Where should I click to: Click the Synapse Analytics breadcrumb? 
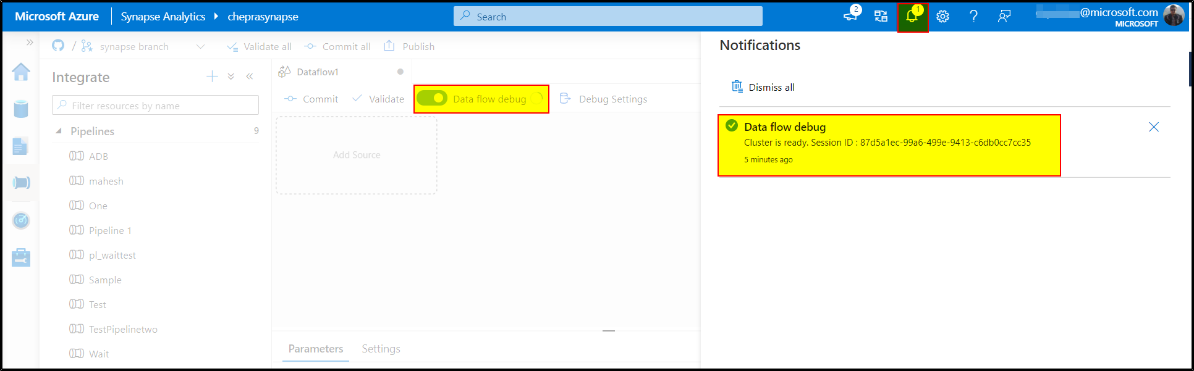coord(163,17)
